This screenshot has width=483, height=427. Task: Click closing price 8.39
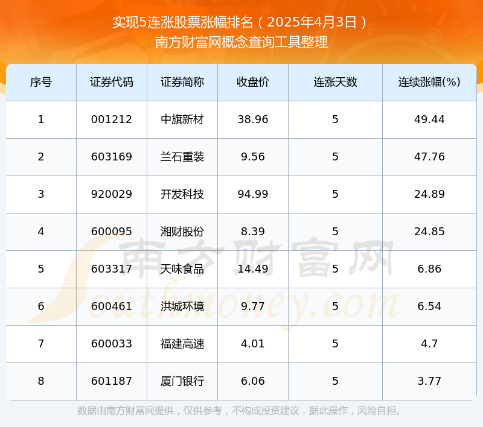point(253,232)
